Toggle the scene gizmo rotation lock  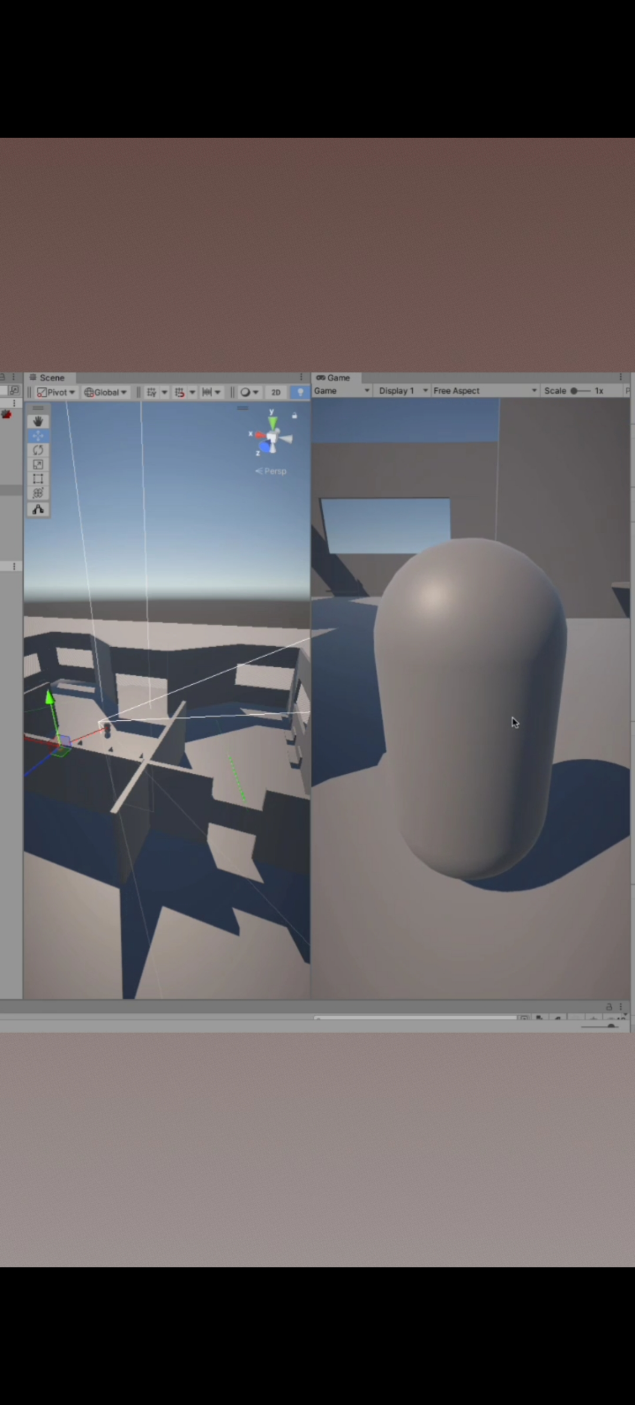[294, 416]
